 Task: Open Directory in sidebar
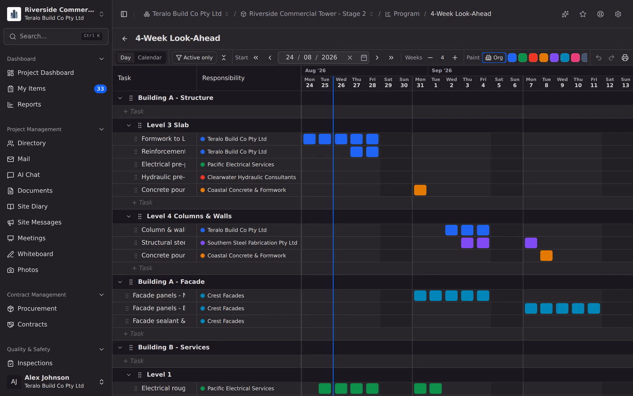coord(56,143)
